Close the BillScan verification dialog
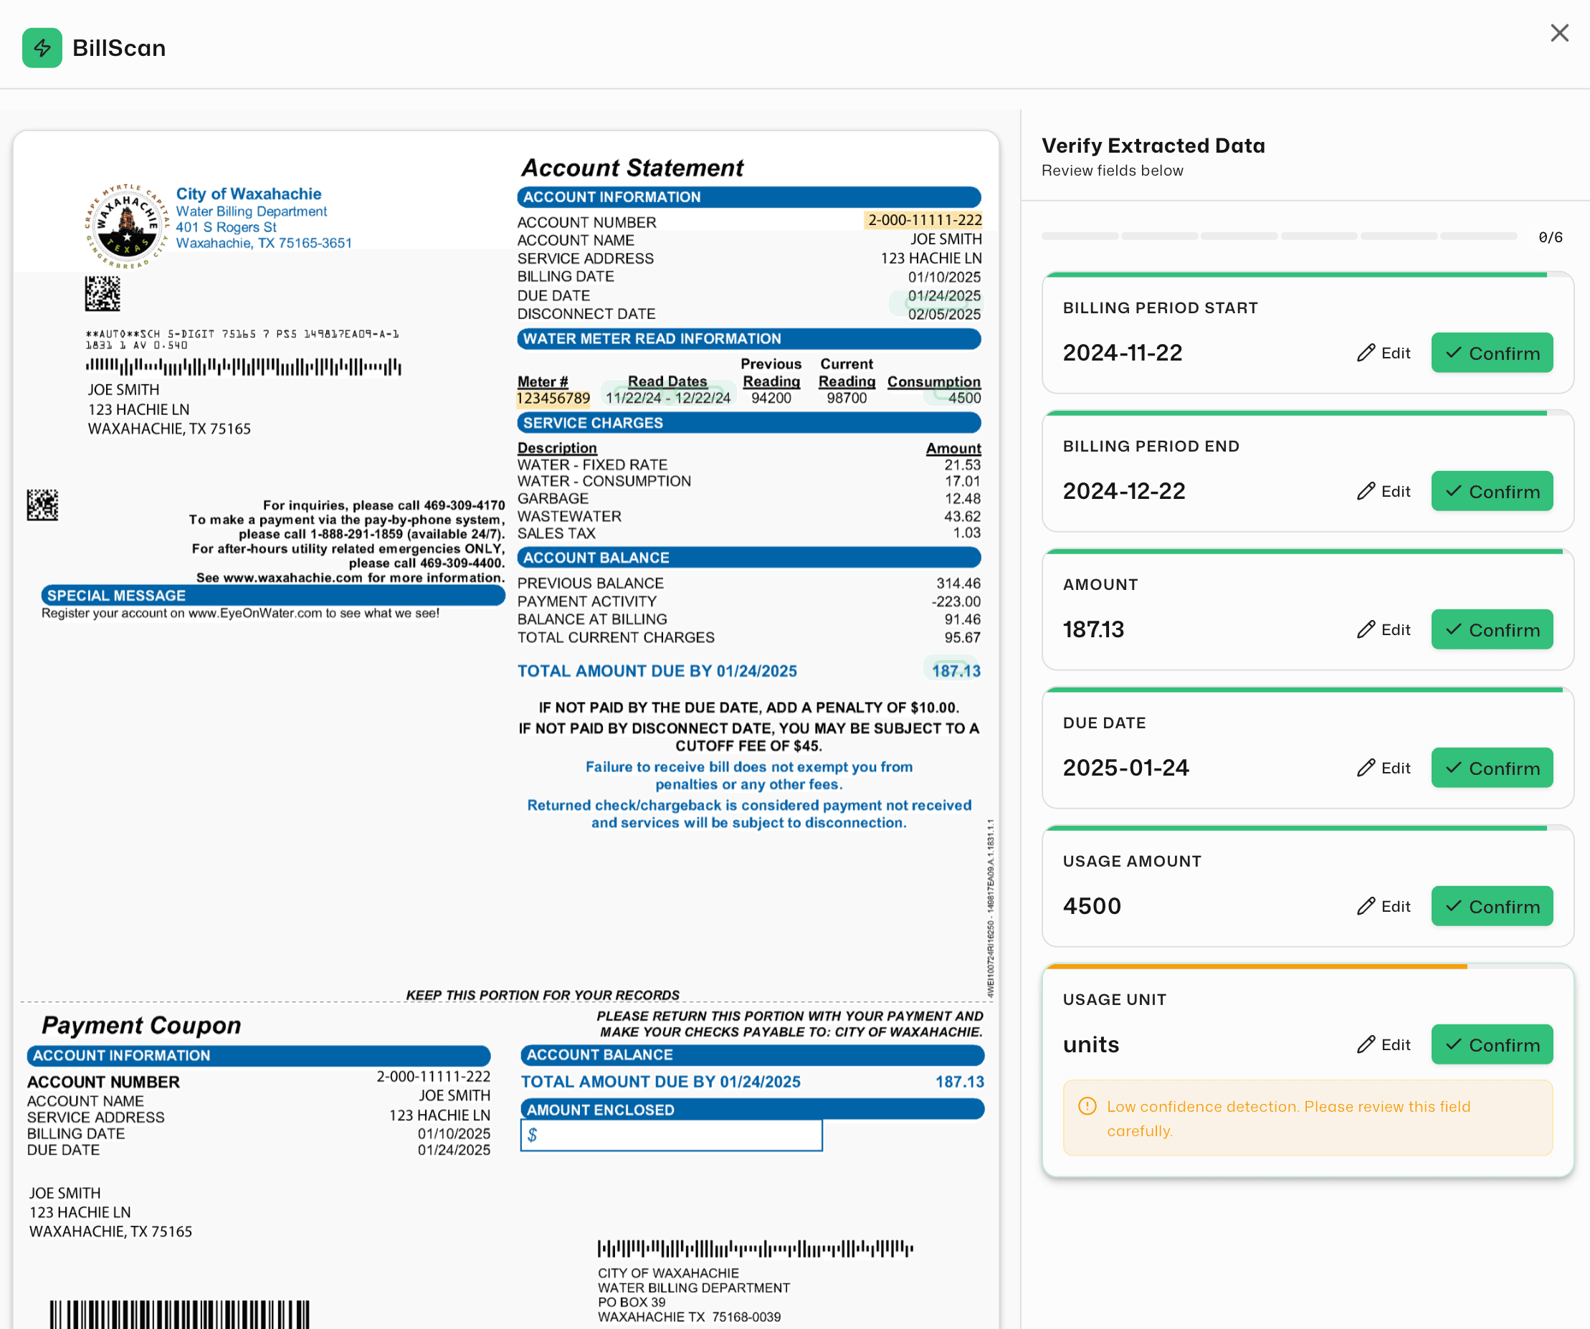Viewport: 1590px width, 1329px height. [1558, 33]
